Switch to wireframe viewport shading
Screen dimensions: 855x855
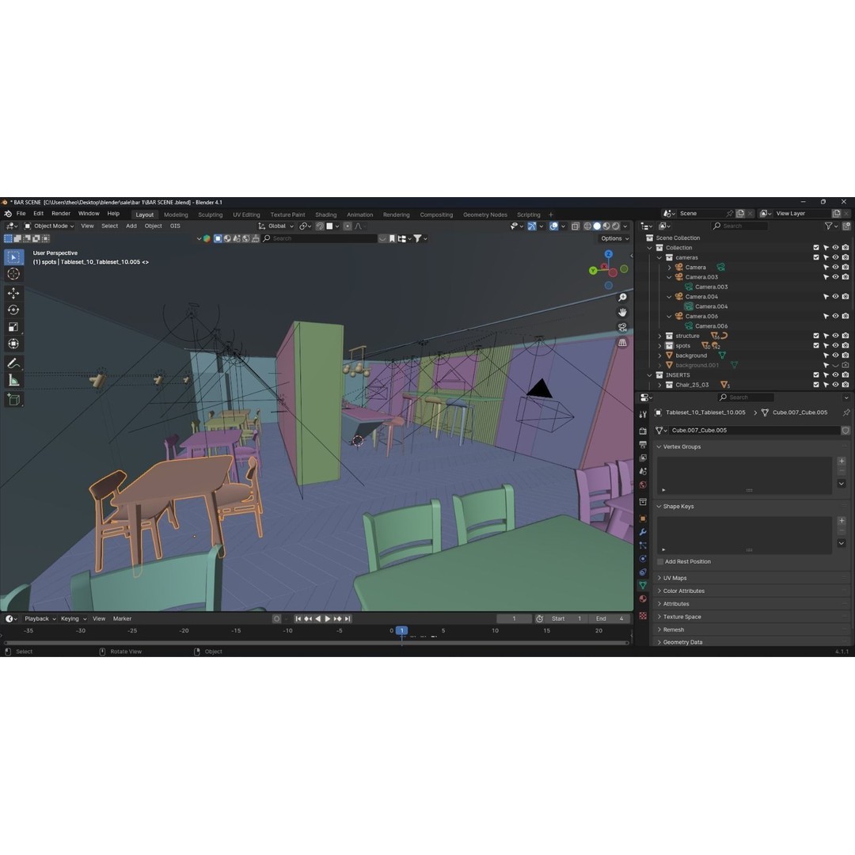tap(587, 226)
